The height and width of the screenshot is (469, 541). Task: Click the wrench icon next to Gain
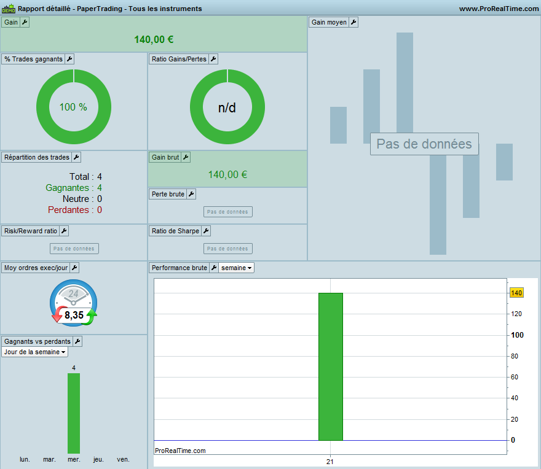pyautogui.click(x=25, y=22)
